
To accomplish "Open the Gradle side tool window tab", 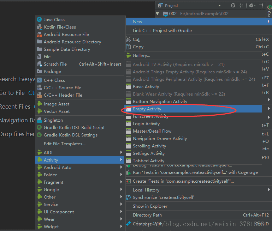I will coord(269,11).
